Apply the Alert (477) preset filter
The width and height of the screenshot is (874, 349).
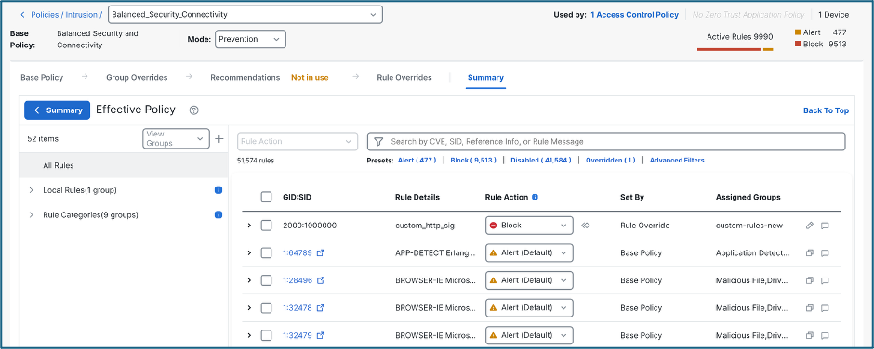[417, 160]
